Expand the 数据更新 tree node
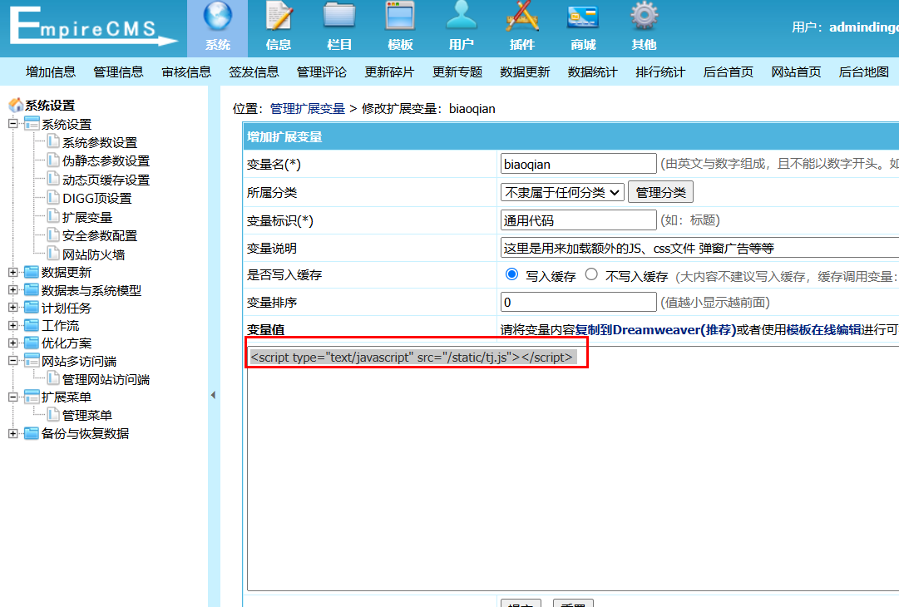Viewport: 899px width, 607px height. [12, 272]
